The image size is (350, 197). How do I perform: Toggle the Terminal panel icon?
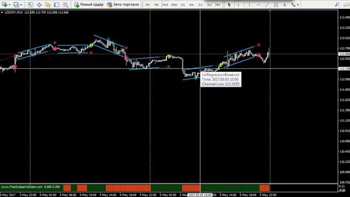(x=57, y=5)
